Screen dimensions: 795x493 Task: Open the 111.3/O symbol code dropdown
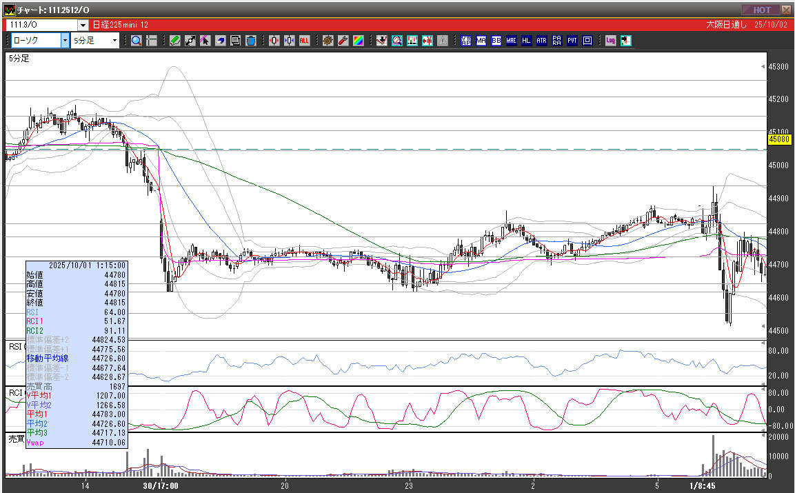tap(83, 25)
